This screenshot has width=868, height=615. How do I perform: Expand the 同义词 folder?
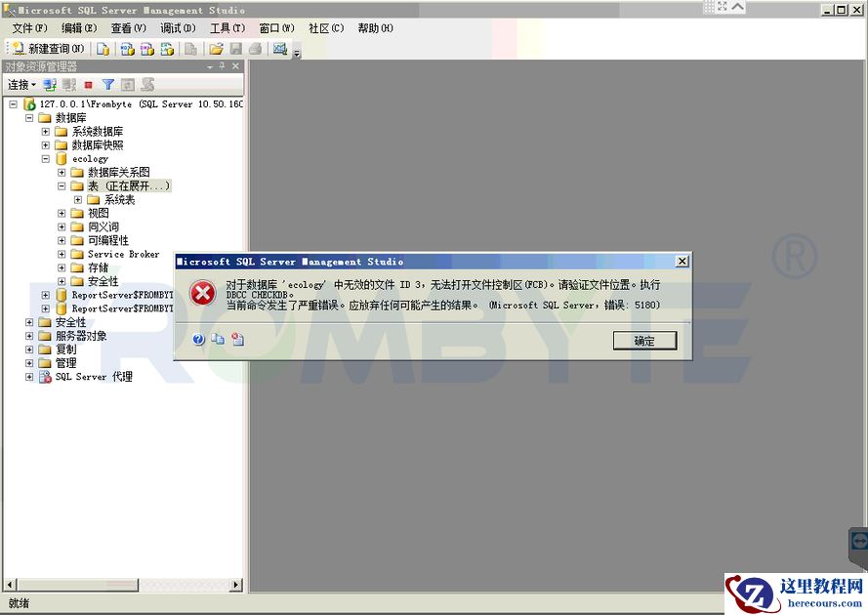click(x=62, y=226)
